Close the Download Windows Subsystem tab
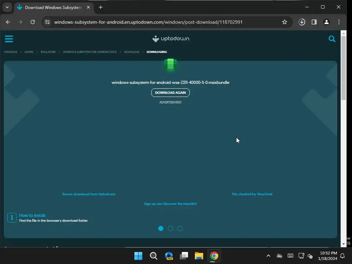 [x=88, y=8]
